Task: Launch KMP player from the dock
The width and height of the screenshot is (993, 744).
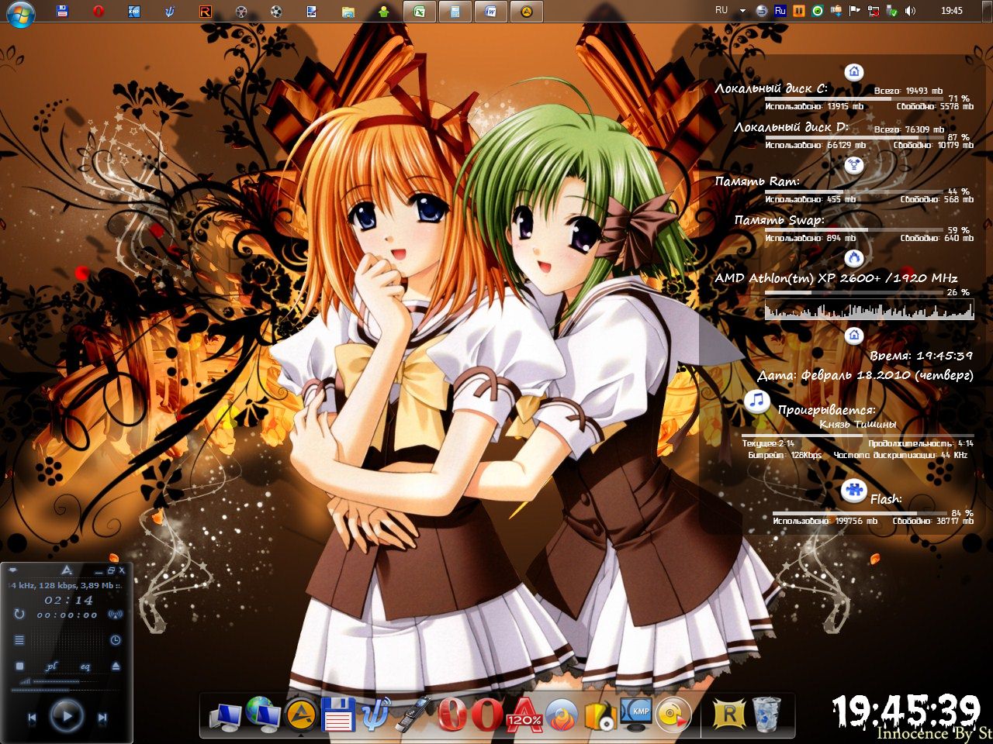Action: [x=636, y=715]
